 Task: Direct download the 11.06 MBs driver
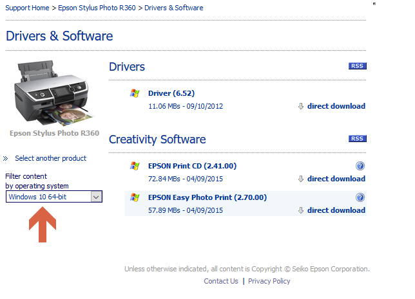336,106
